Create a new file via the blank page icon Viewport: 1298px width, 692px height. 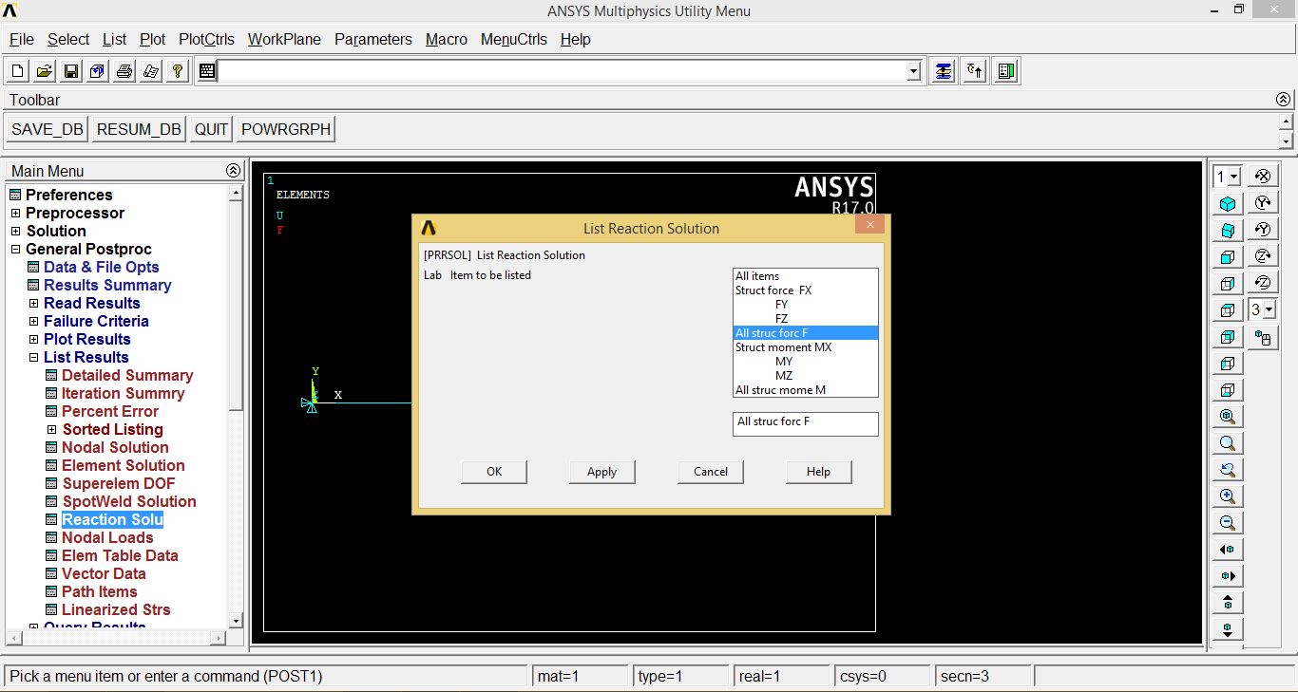click(16, 69)
